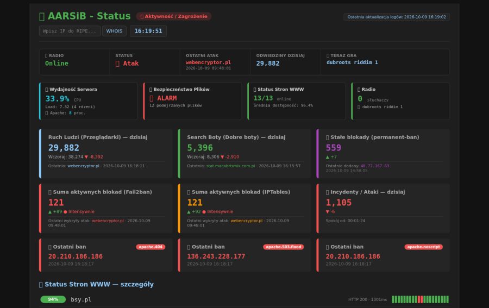Click 'Średnia dostępność: 96.4%' text
The image size is (489, 308).
pos(283,105)
